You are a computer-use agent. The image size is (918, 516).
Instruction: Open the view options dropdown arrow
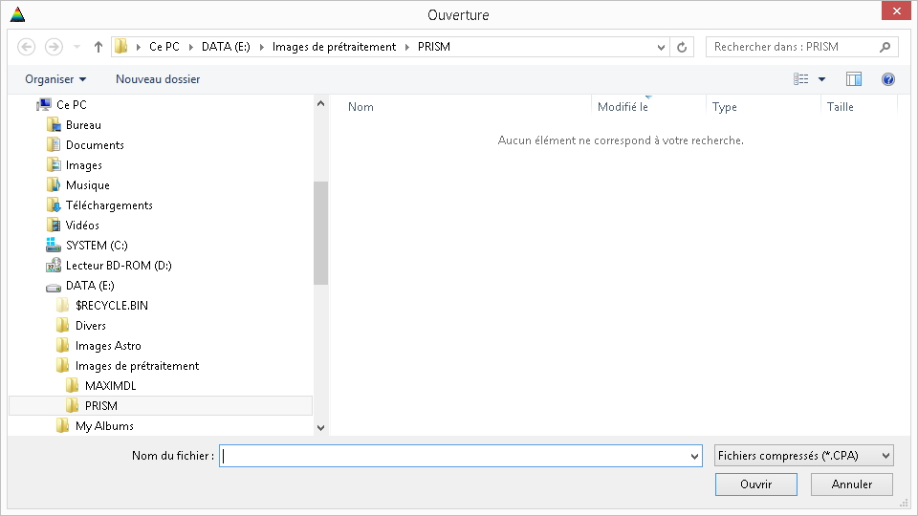click(x=821, y=79)
